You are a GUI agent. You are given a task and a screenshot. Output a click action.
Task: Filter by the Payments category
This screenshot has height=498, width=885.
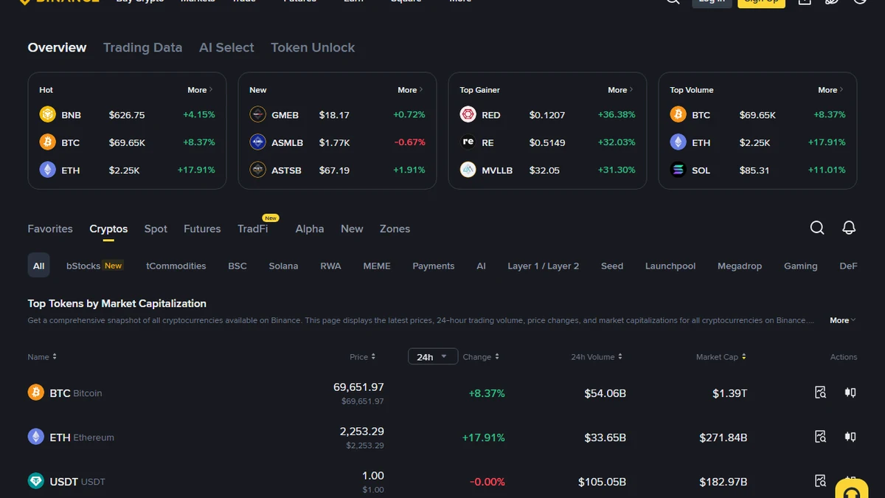point(434,266)
